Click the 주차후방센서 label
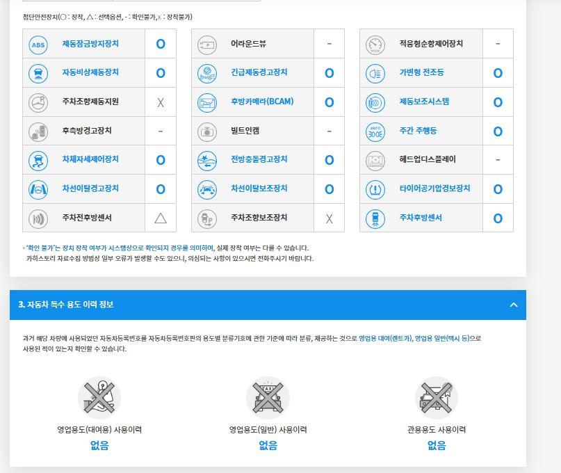 (420, 218)
